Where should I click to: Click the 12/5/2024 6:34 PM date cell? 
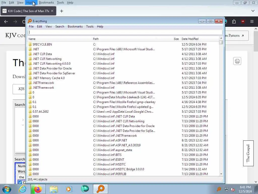pyautogui.click(x=194, y=44)
